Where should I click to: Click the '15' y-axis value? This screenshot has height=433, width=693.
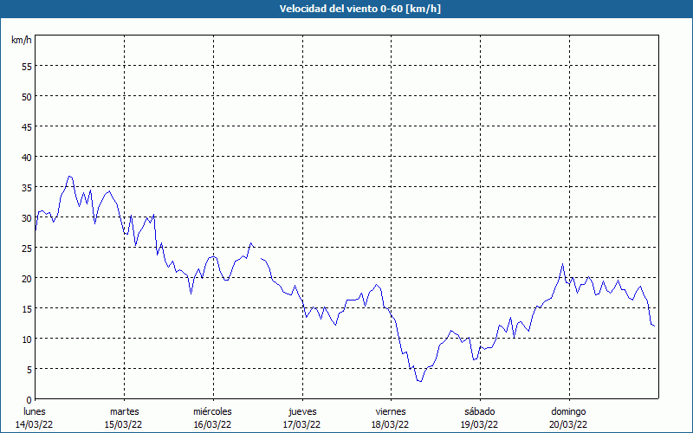27,308
